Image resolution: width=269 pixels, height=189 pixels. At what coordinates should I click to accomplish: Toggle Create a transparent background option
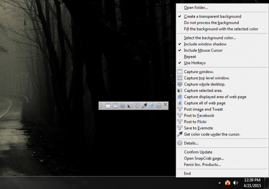[222, 17]
